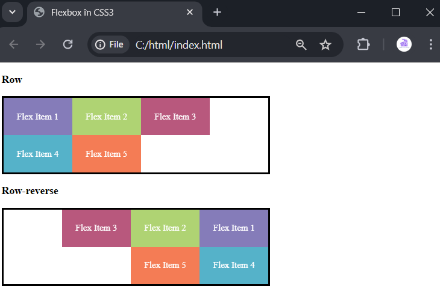Close the Flexbox în CSS3 tab
The image size is (440, 289).
click(x=190, y=12)
